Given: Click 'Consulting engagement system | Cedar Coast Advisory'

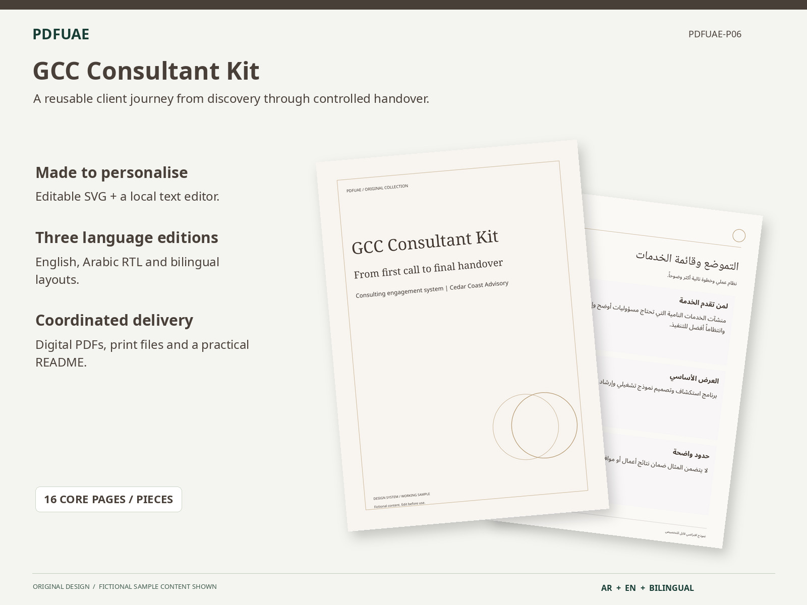Looking at the screenshot, I should click(x=432, y=289).
